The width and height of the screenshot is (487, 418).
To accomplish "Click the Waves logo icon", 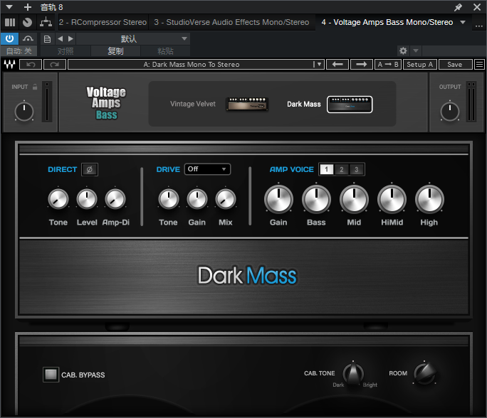I will click(10, 65).
